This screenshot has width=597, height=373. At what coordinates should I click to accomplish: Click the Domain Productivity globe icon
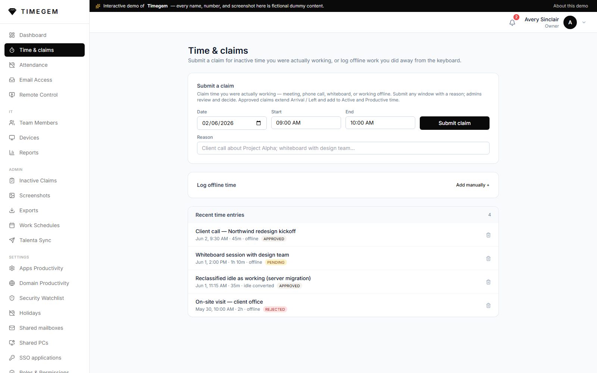pos(12,283)
